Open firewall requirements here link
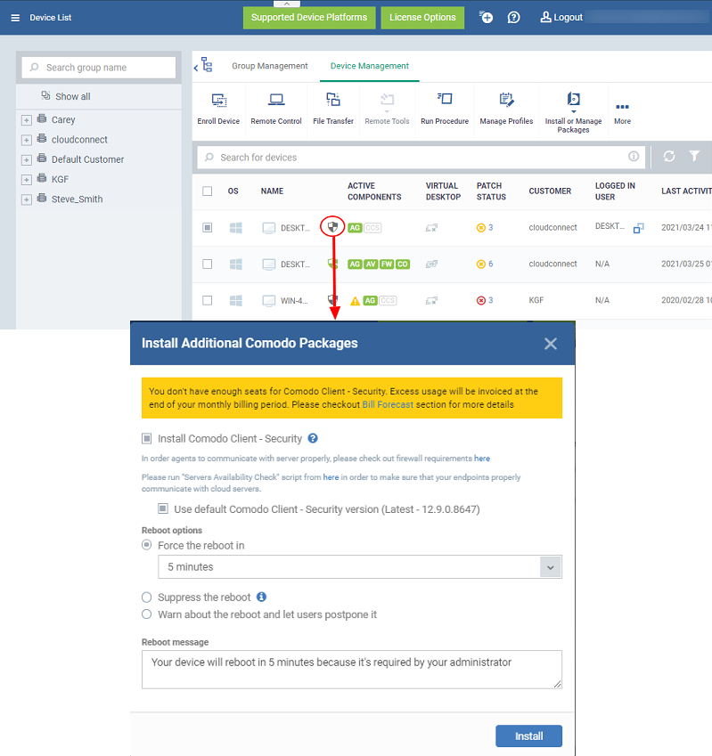 [x=482, y=458]
